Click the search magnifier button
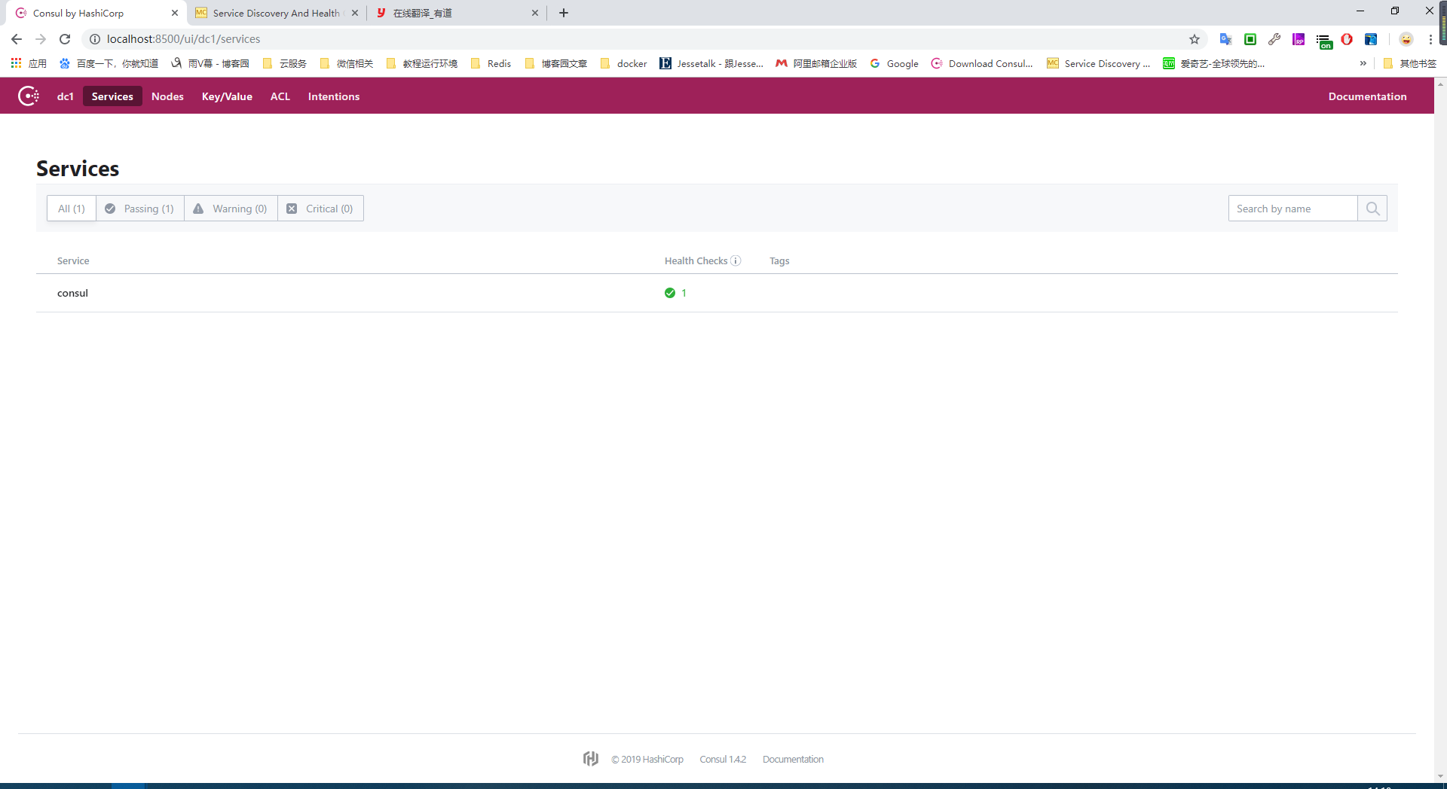The width and height of the screenshot is (1447, 789). (1372, 209)
